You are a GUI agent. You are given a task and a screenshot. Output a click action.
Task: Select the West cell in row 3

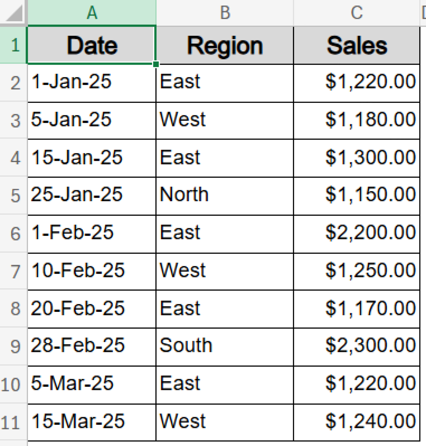224,120
